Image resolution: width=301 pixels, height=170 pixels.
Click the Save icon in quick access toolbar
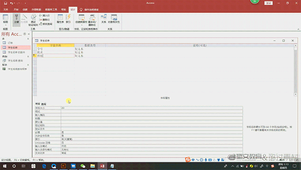coord(5,3)
